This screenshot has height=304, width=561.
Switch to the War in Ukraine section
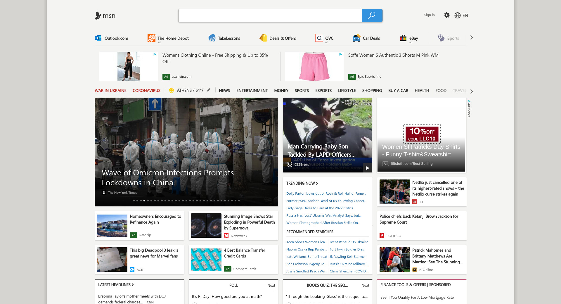pyautogui.click(x=110, y=91)
